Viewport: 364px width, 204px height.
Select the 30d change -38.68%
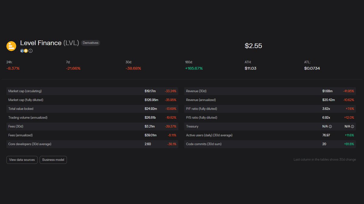[133, 68]
